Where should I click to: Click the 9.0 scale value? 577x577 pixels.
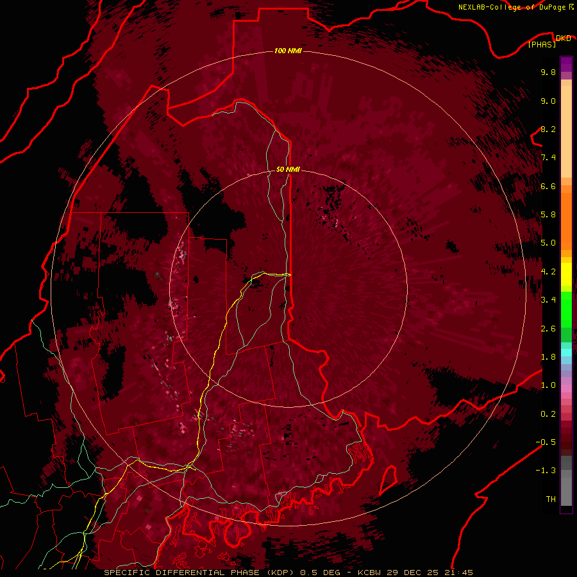548,101
